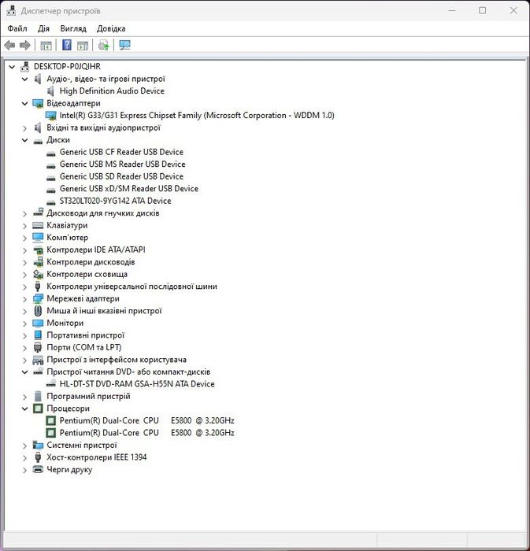Select Generic USB xD/SM Reader USB Device
This screenshot has width=530, height=551.
click(x=128, y=189)
